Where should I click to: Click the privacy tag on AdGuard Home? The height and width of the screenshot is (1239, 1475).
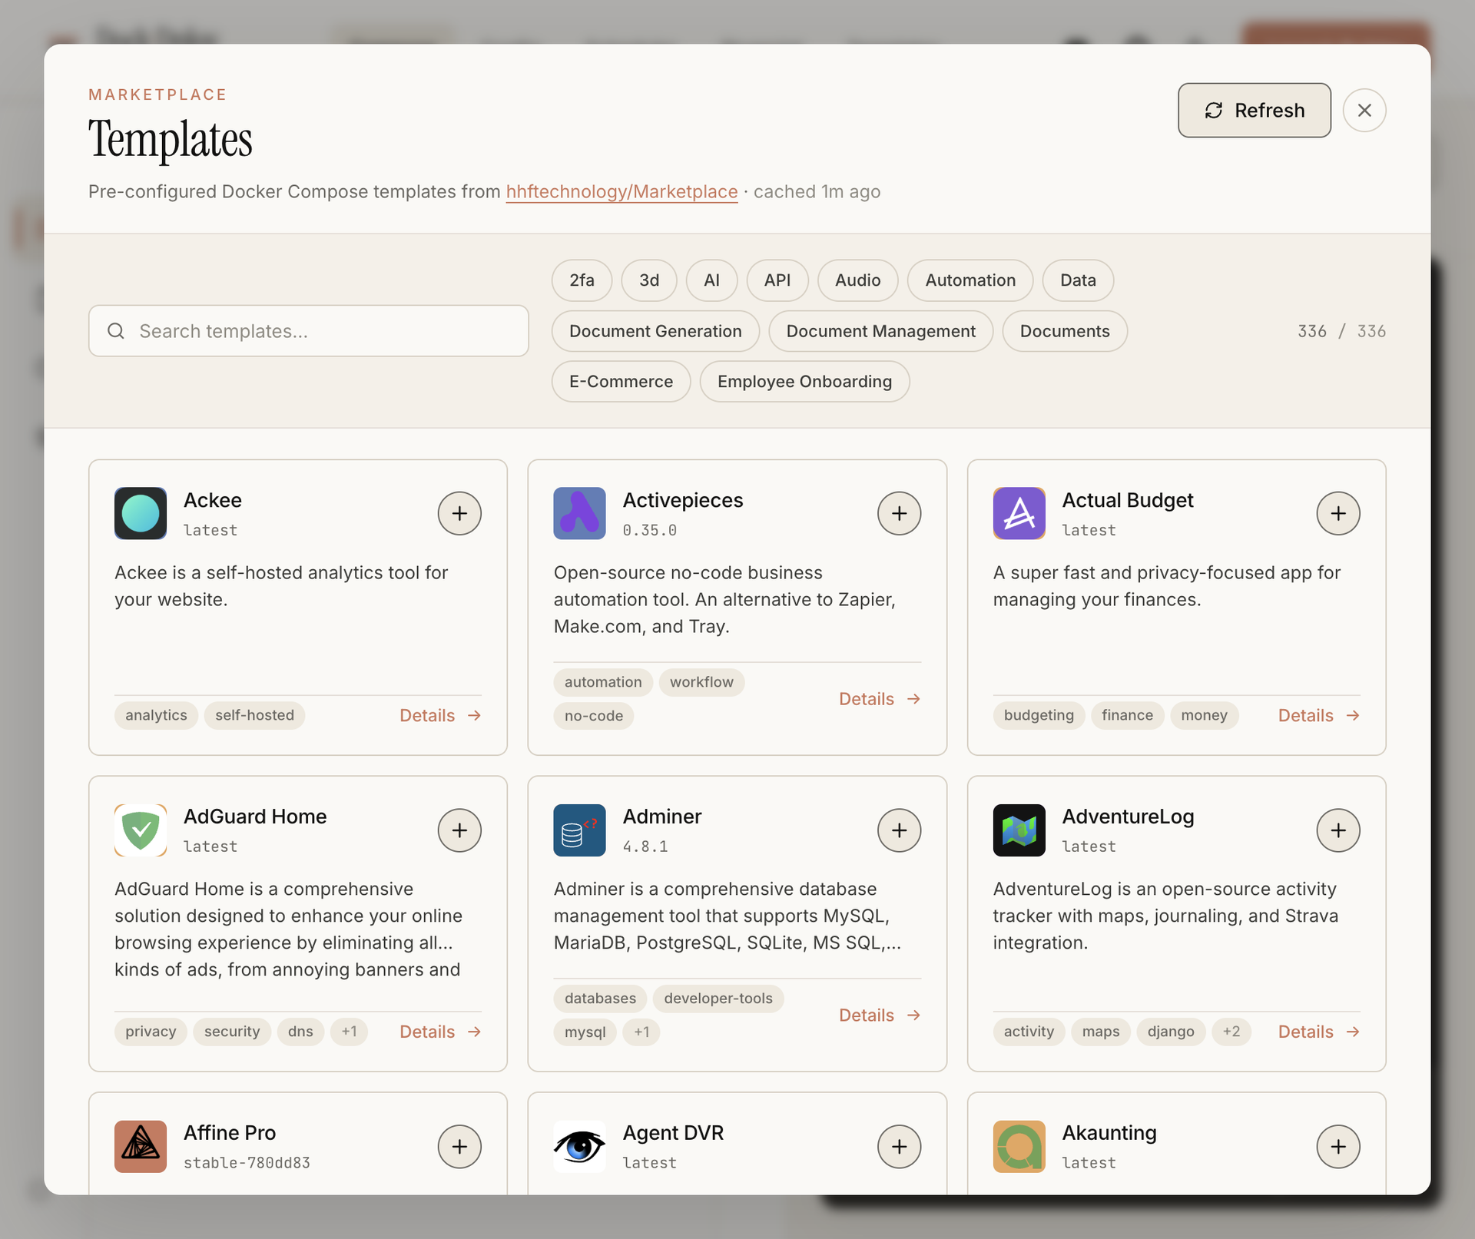151,1032
